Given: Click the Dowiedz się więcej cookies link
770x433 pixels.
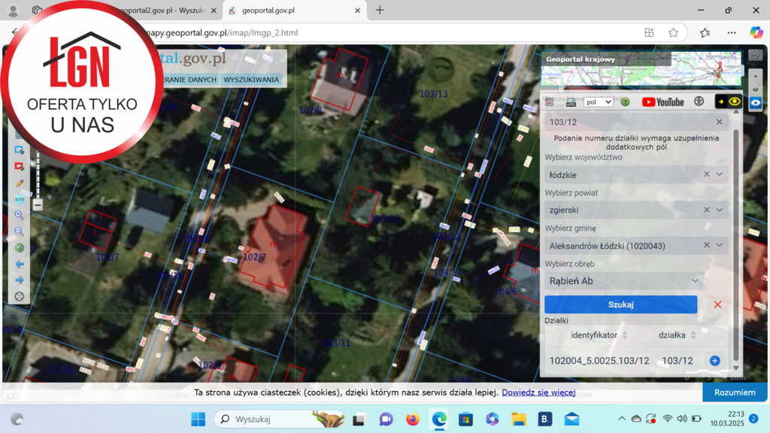Looking at the screenshot, I should point(538,392).
